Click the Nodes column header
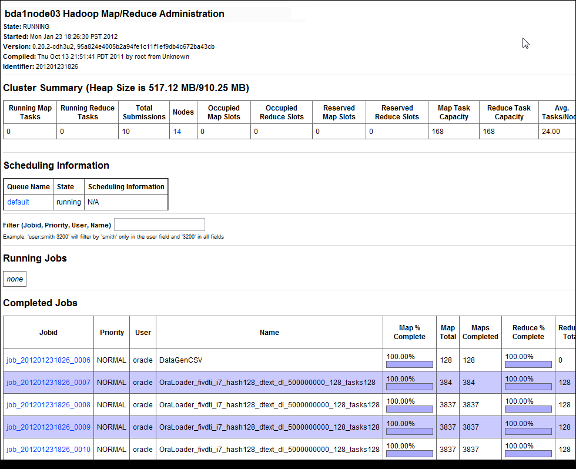Screen dimensions: 576x469 (183, 112)
